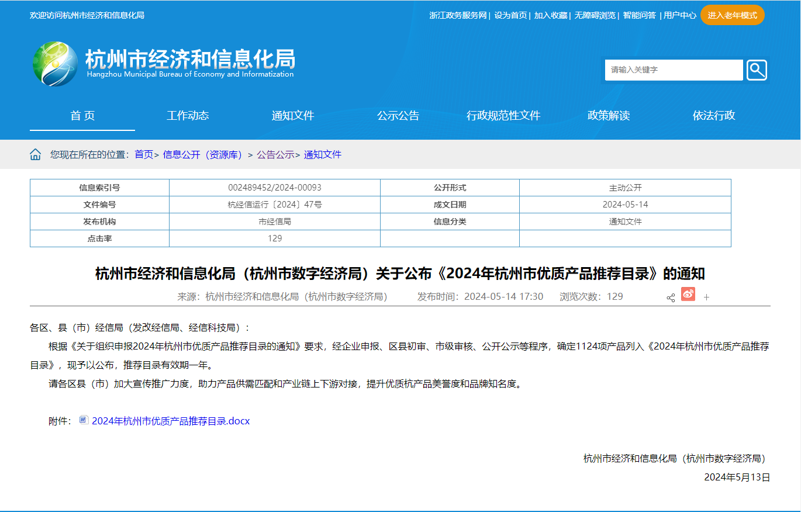Click the 文件编号 label cell
The image size is (801, 512).
[x=99, y=205]
